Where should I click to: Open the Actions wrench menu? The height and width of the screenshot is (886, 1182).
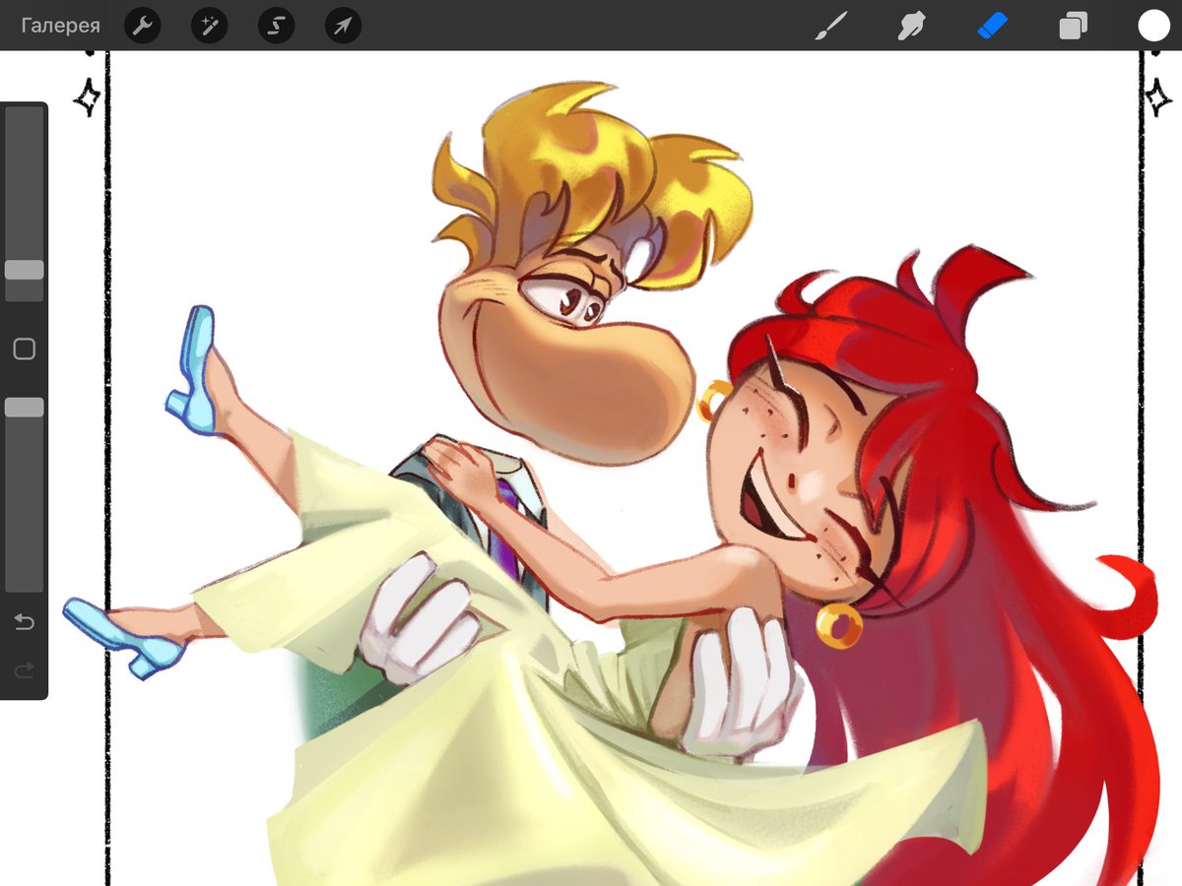point(143,27)
